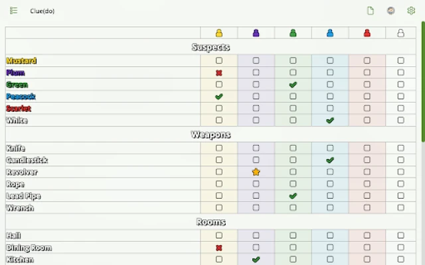This screenshot has width=425, height=265.
Task: Select the yellow player pawn header
Action: tap(219, 33)
